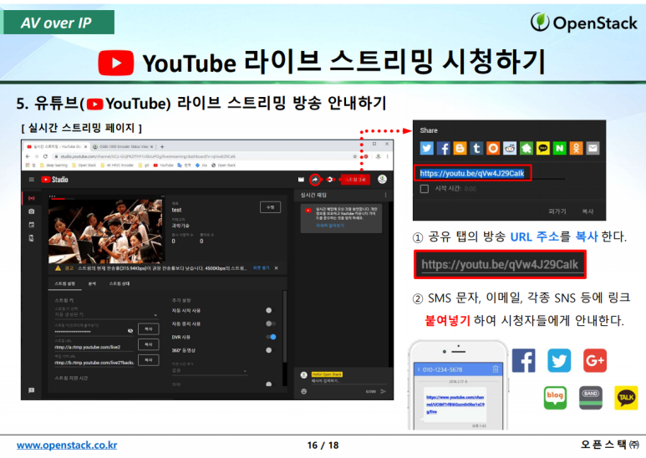646x458 pixels.
Task: Share via Twitter in the Share panel
Action: click(x=427, y=148)
